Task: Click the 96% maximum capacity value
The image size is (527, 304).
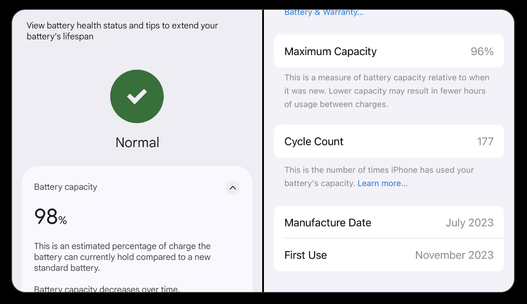Action: (x=482, y=52)
